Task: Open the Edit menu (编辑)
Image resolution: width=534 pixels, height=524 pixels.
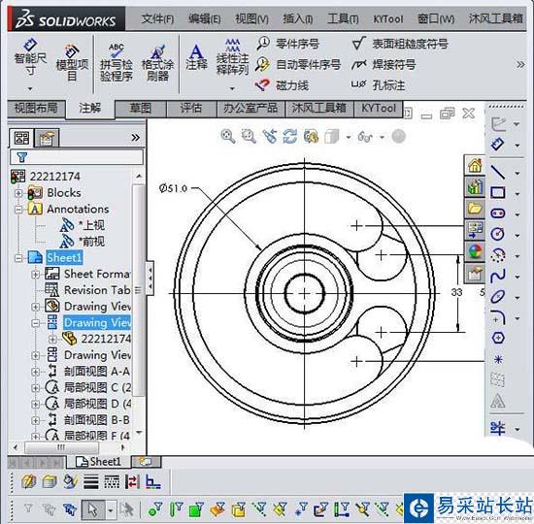Action: tap(204, 18)
